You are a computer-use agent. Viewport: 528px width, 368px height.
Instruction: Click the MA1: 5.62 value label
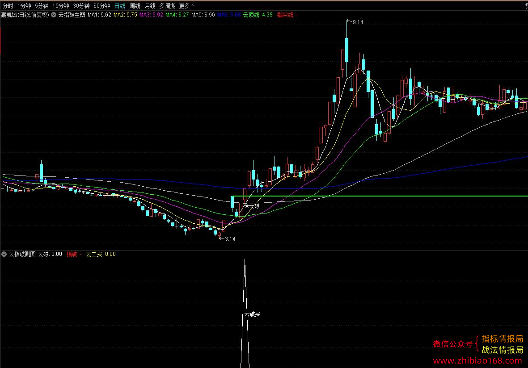(x=99, y=15)
